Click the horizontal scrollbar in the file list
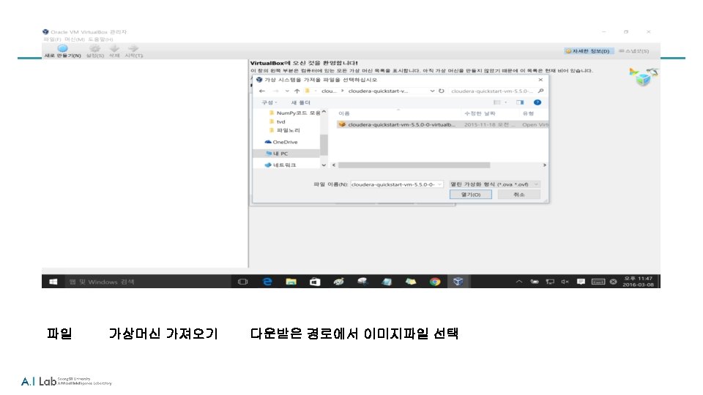 414,165
